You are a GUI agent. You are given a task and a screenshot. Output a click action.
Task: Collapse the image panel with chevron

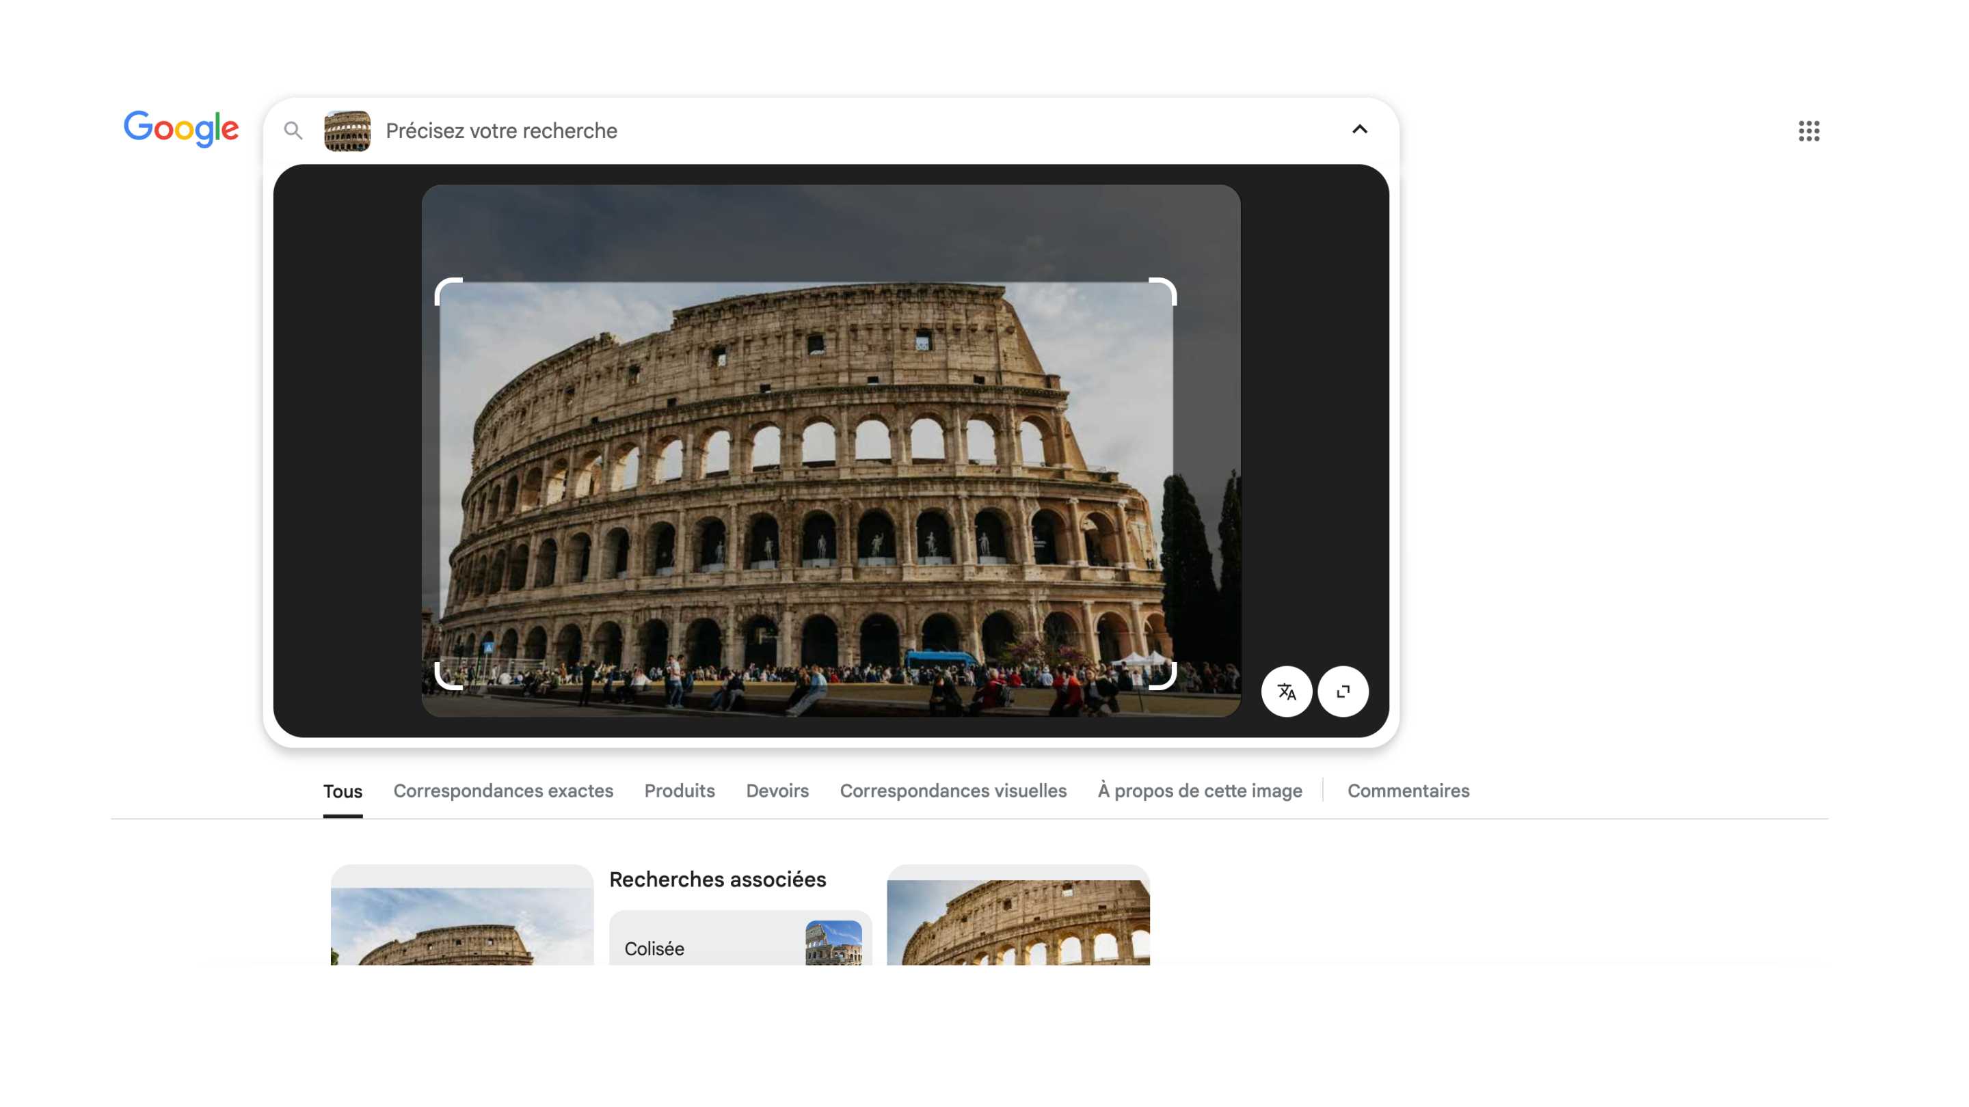[x=1359, y=130]
